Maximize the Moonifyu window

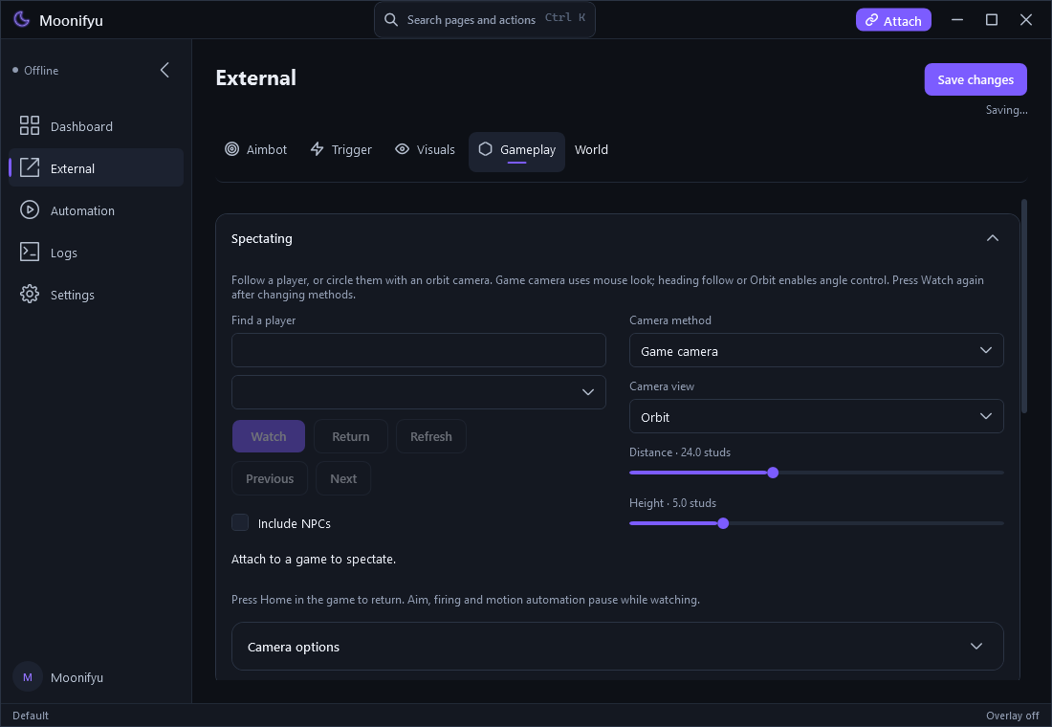tap(992, 19)
